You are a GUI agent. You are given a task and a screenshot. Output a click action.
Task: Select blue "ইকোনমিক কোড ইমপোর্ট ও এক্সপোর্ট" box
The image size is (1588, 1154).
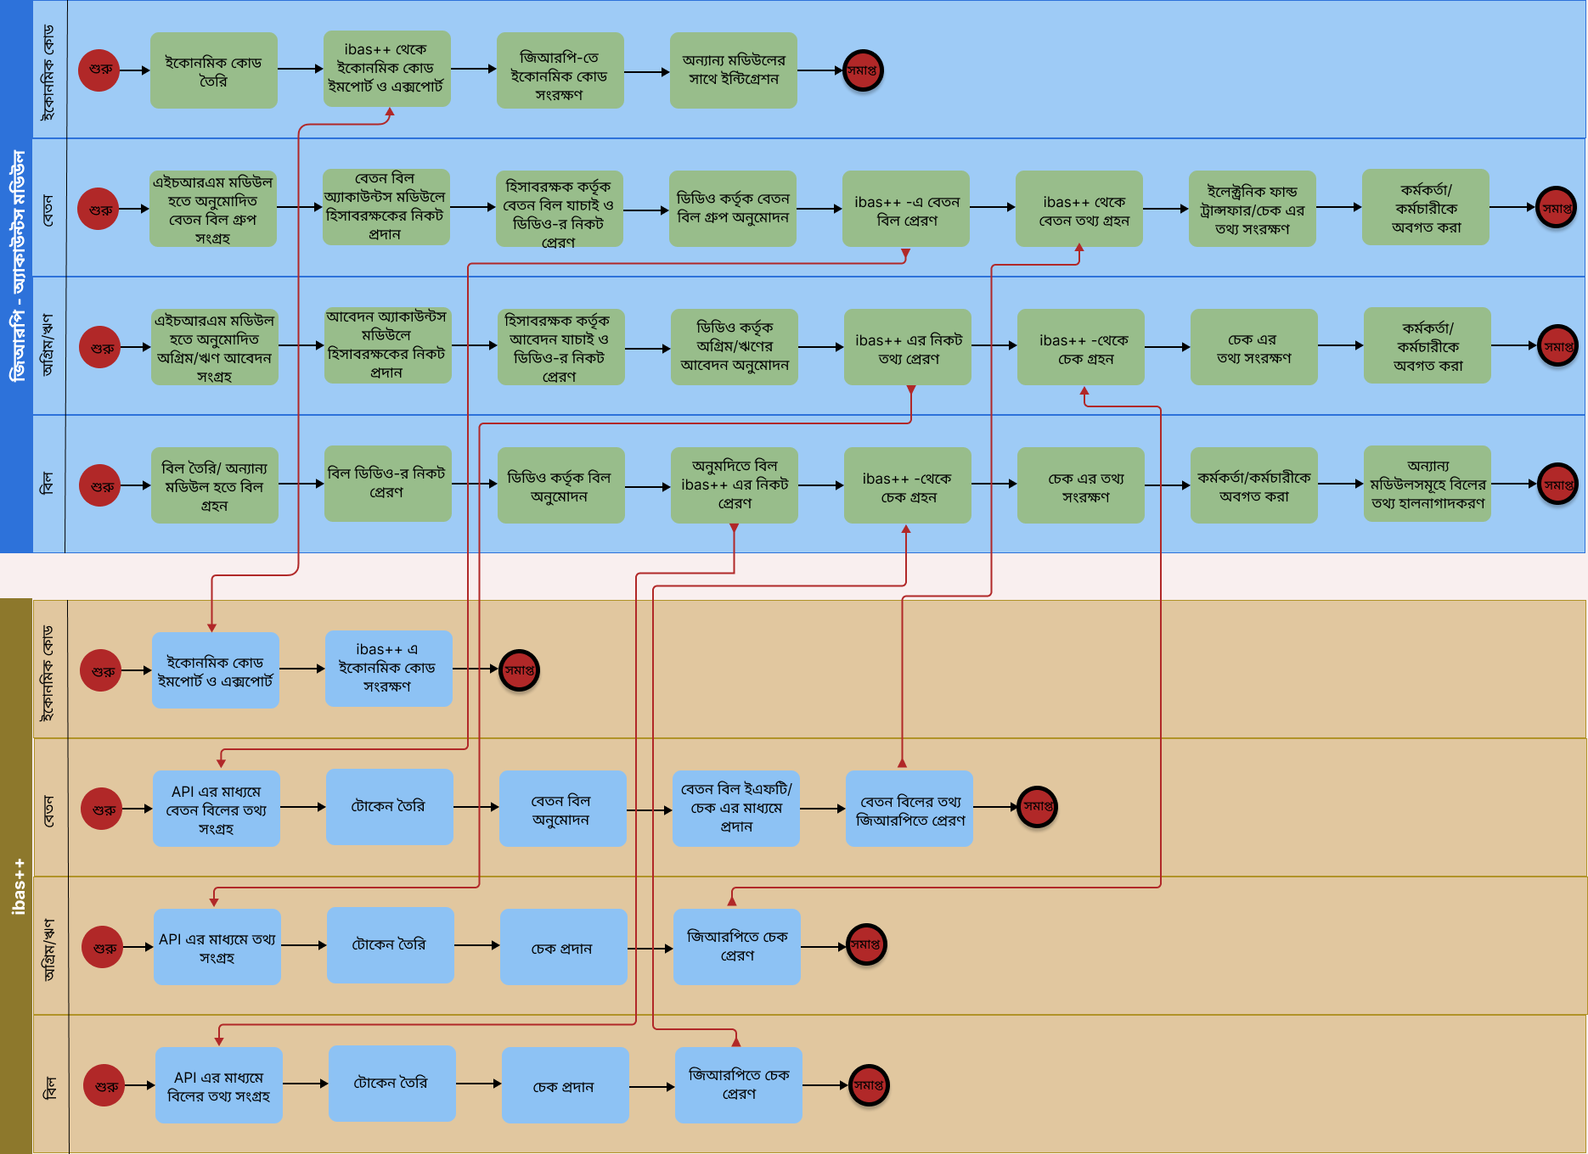pyautogui.click(x=216, y=670)
